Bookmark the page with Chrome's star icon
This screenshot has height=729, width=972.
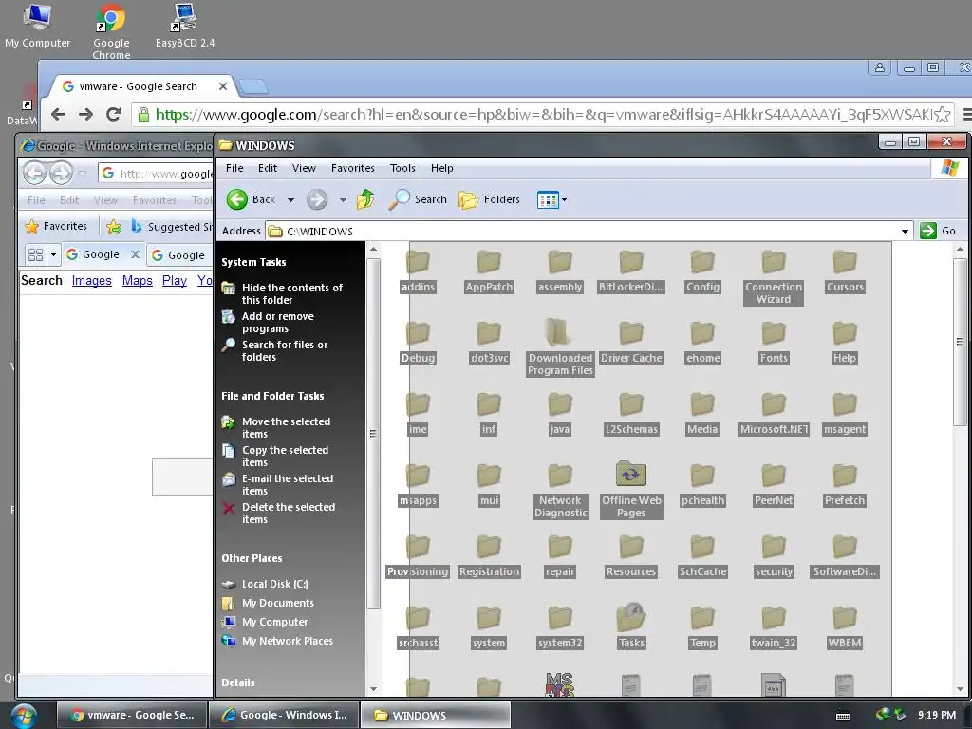tap(943, 114)
